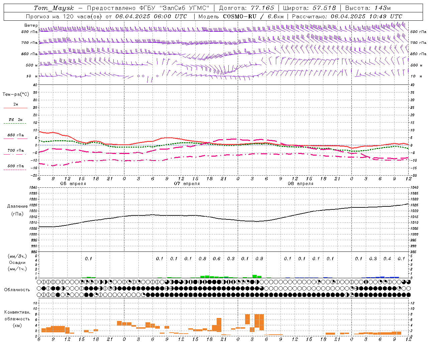The height and width of the screenshot is (342, 428).
Task: Click the (мм/3ч.) precipitation unit label
Action: (17, 256)
